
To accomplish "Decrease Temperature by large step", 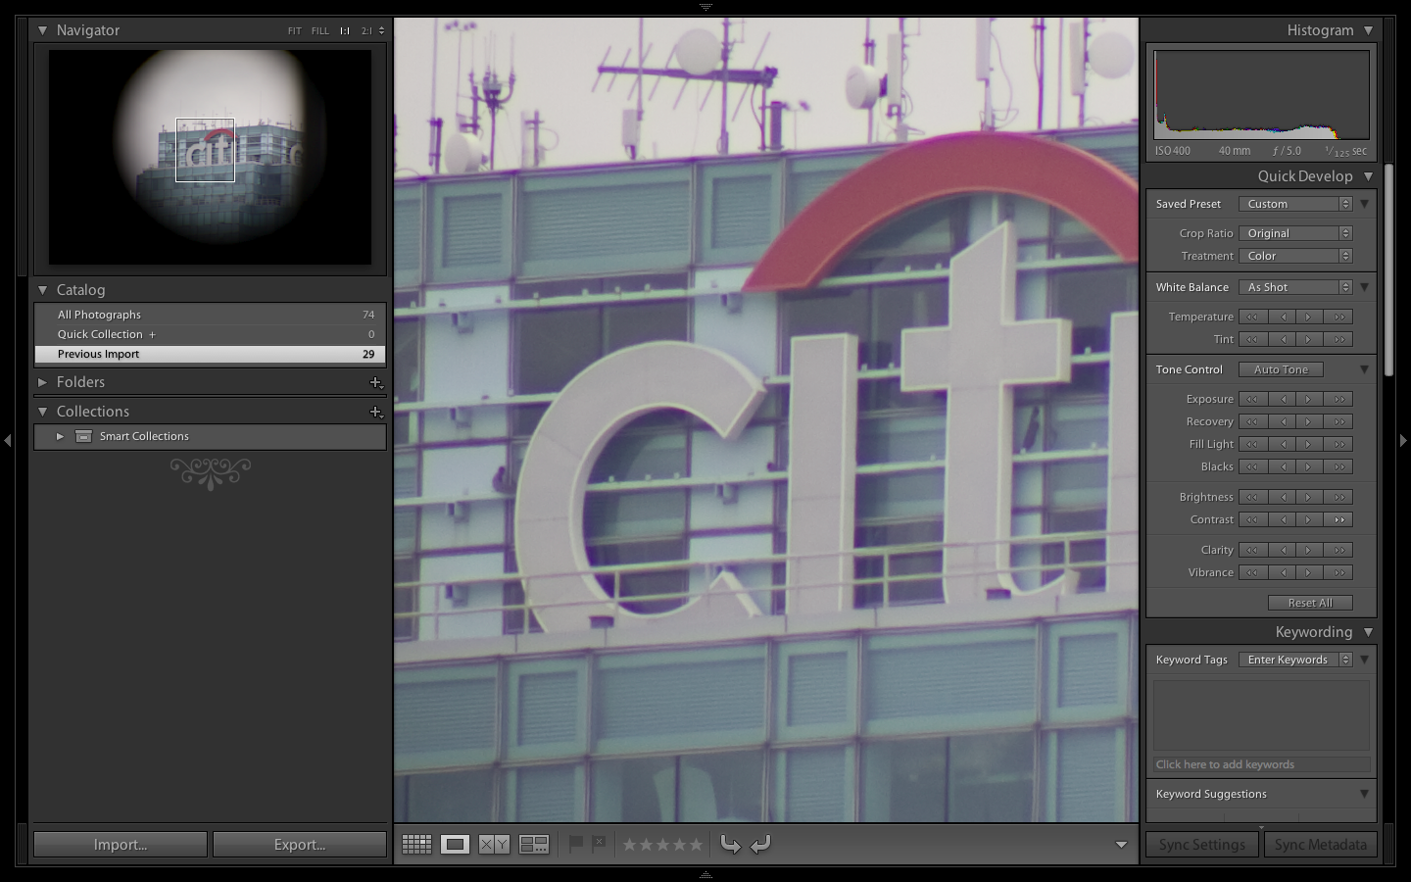I will tap(1253, 317).
